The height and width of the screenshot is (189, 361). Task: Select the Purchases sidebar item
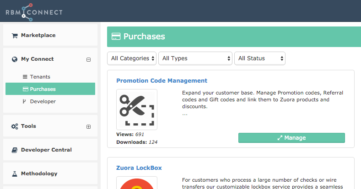click(x=50, y=89)
